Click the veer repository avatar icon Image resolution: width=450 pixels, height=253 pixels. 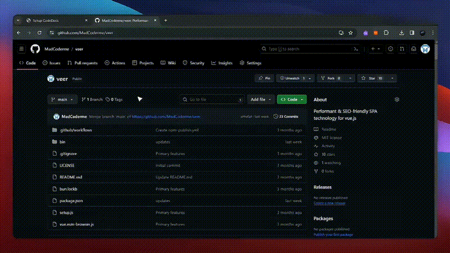51,79
